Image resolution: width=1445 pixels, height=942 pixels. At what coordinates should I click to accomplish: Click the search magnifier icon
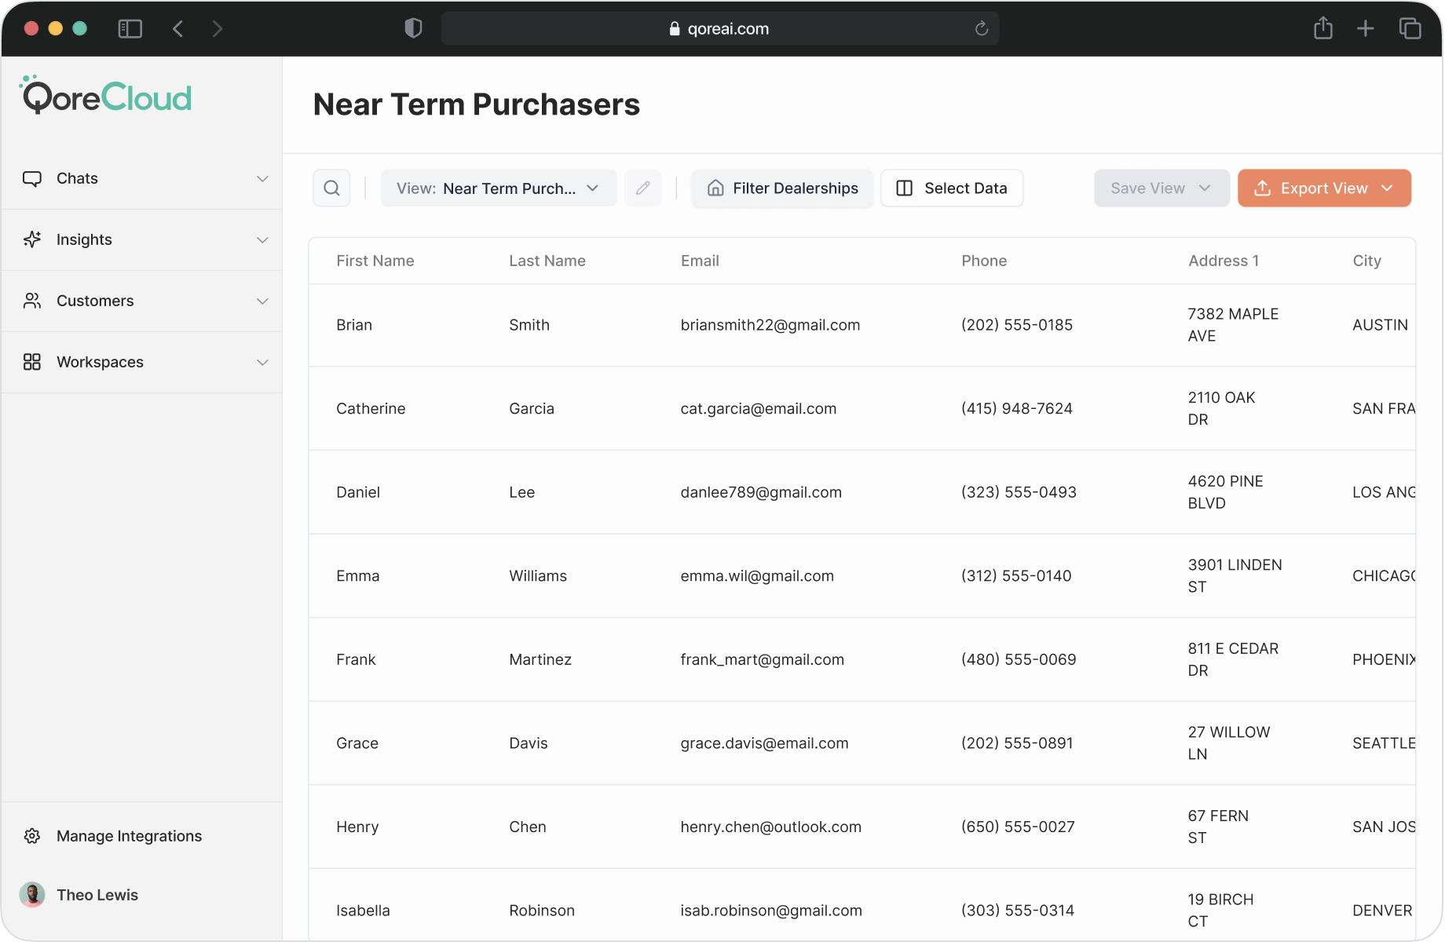pyautogui.click(x=331, y=188)
